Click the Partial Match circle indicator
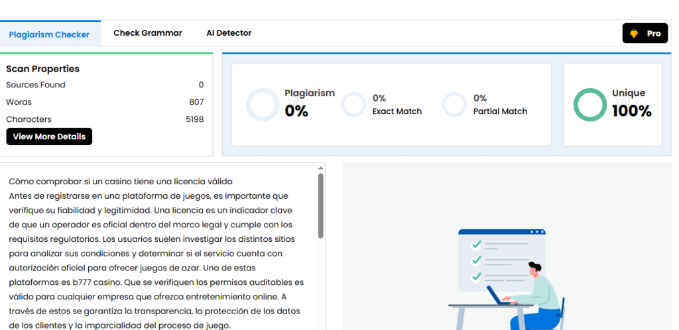 click(x=454, y=105)
